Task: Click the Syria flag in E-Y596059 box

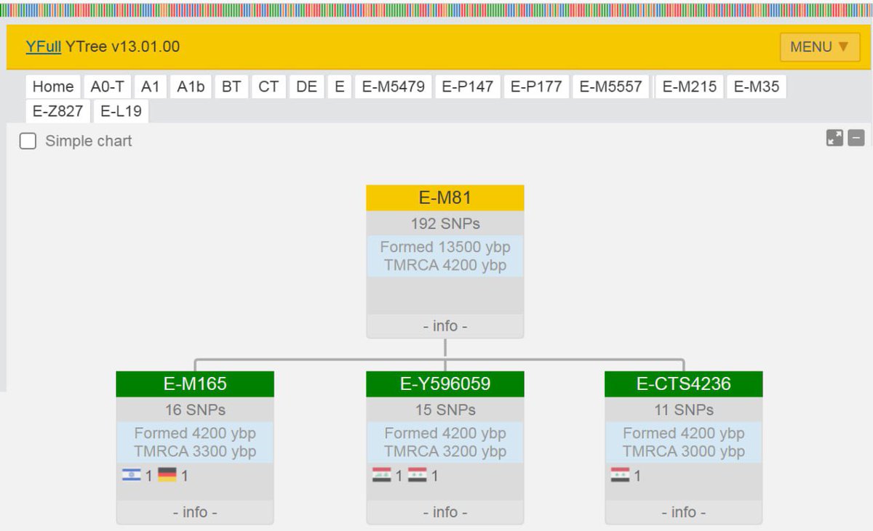Action: [418, 475]
